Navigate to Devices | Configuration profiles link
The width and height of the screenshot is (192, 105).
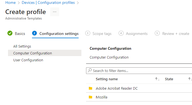[48, 2]
